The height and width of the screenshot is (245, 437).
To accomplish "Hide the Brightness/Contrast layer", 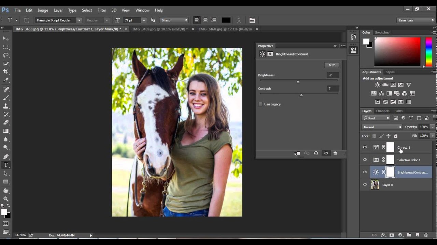I will (365, 172).
